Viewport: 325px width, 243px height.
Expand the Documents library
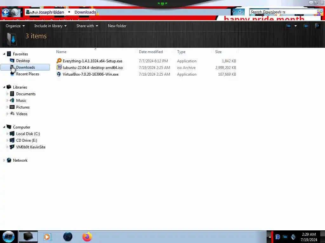[x=8, y=94]
